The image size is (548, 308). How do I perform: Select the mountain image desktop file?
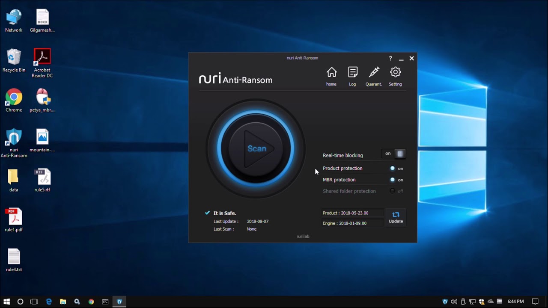(42, 141)
